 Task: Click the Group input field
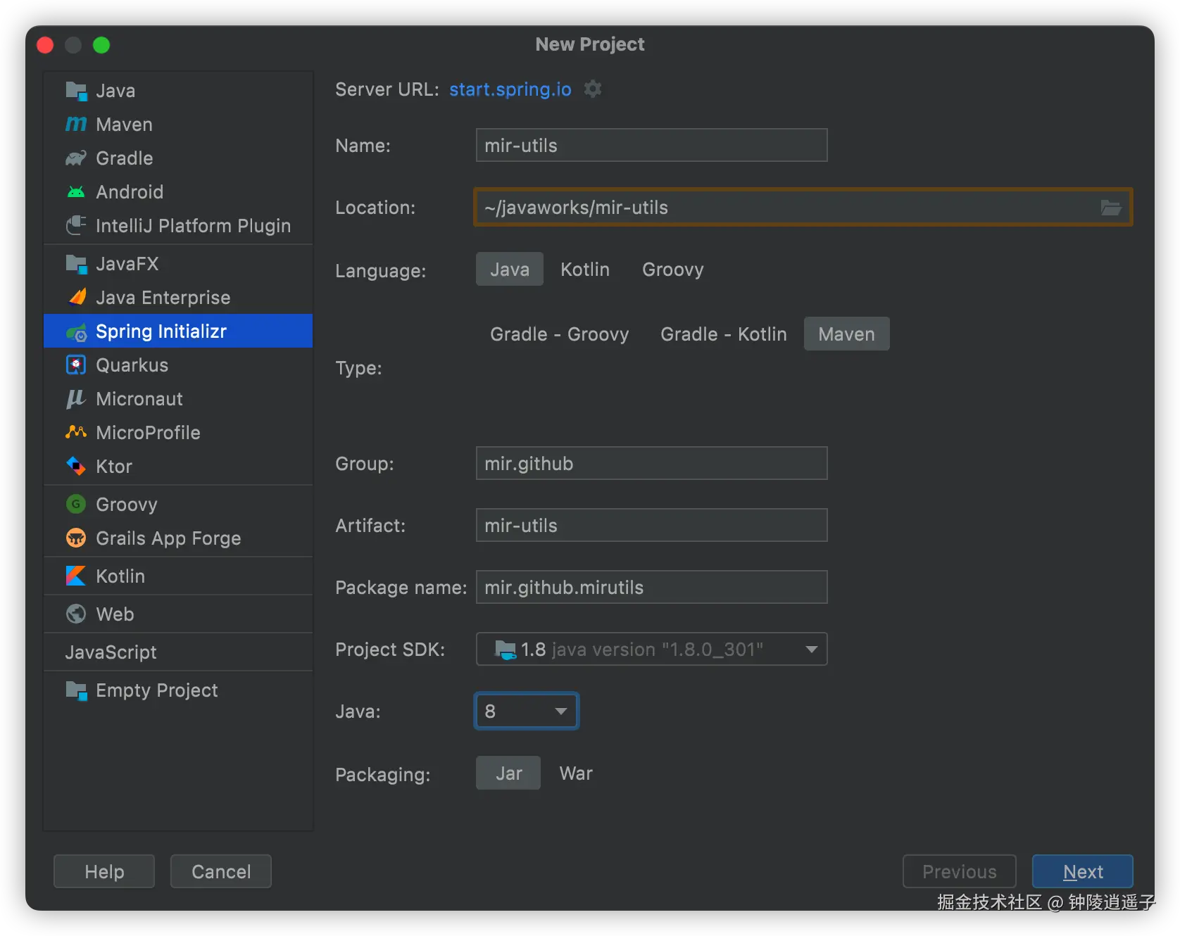[x=651, y=464]
